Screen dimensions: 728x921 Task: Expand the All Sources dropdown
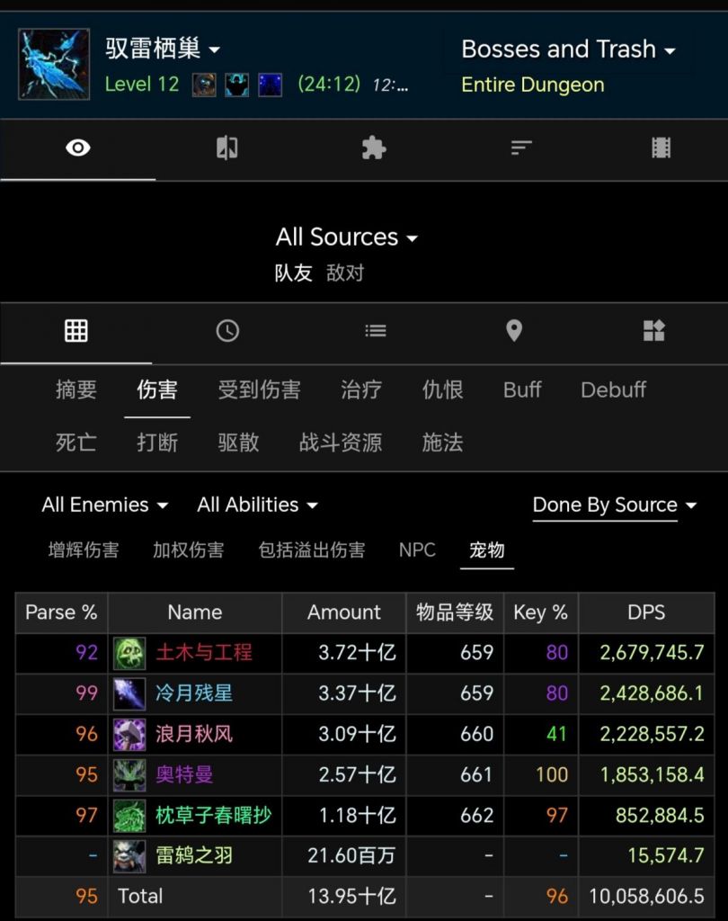(348, 237)
